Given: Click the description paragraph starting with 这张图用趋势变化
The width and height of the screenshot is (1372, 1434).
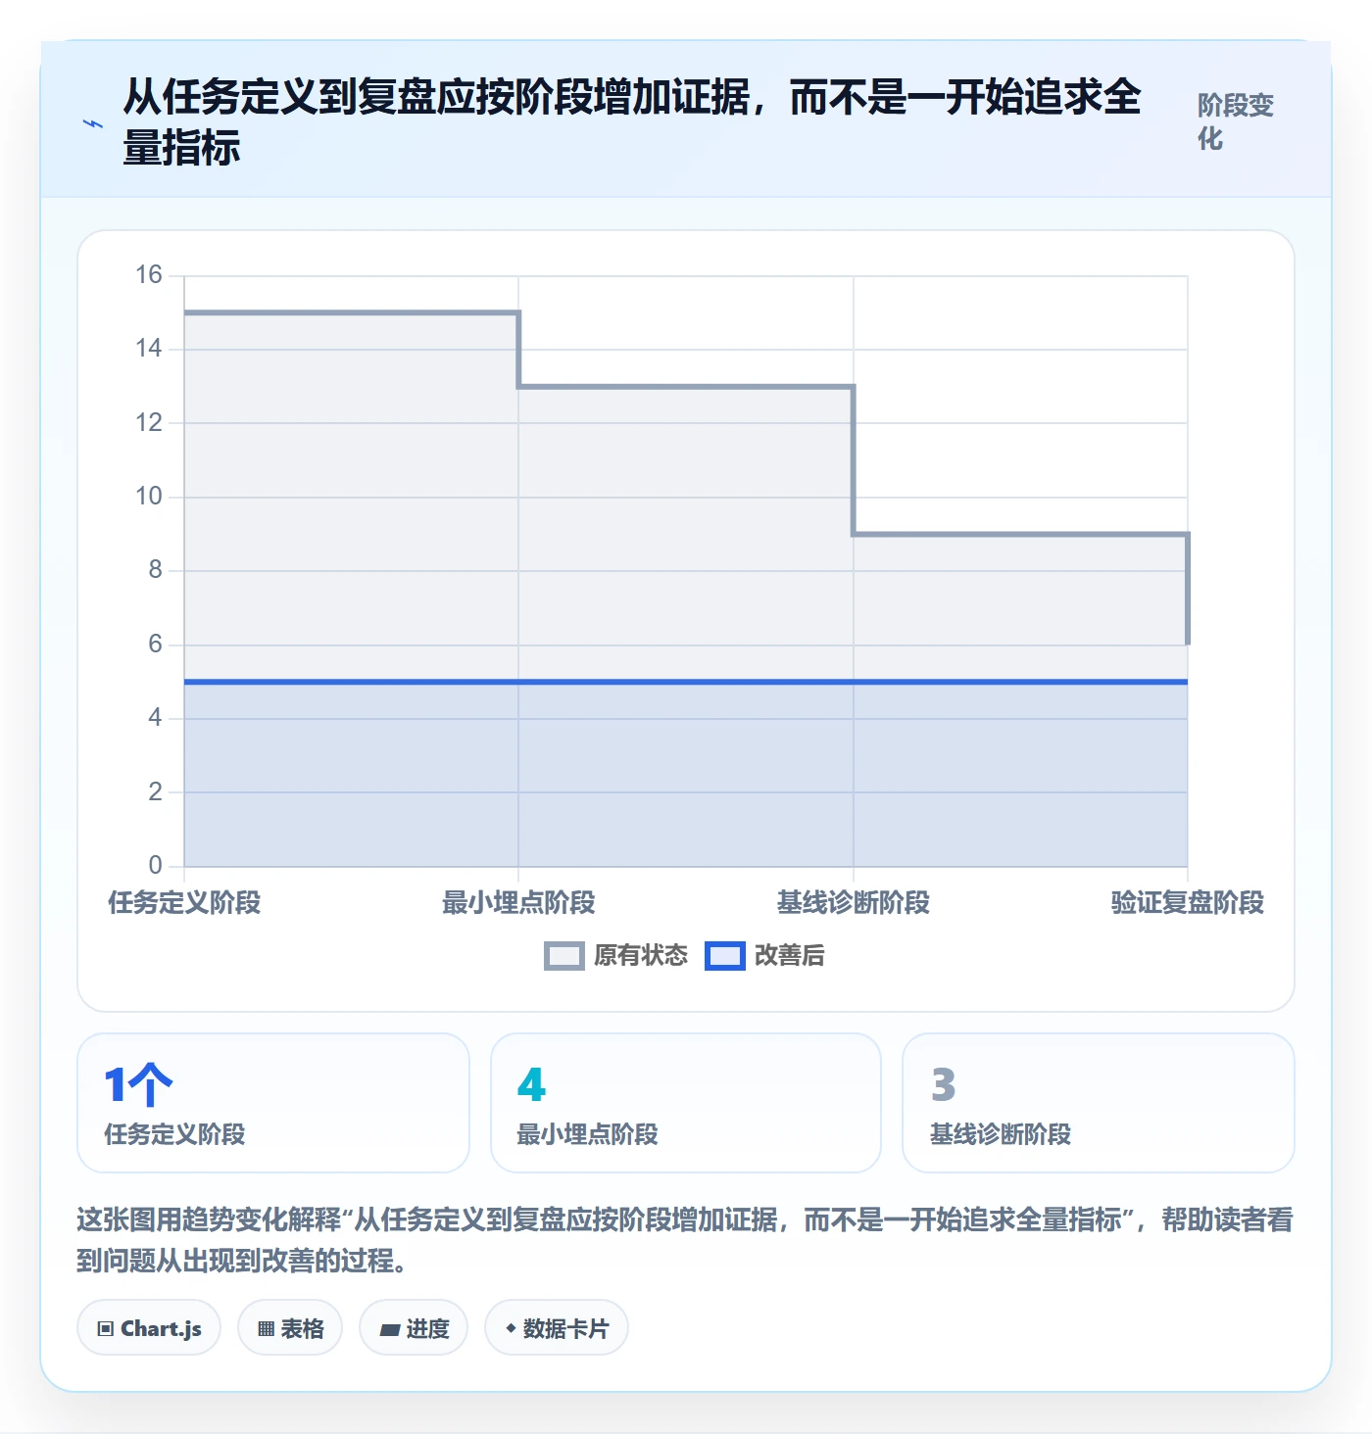Looking at the screenshot, I should [685, 1239].
